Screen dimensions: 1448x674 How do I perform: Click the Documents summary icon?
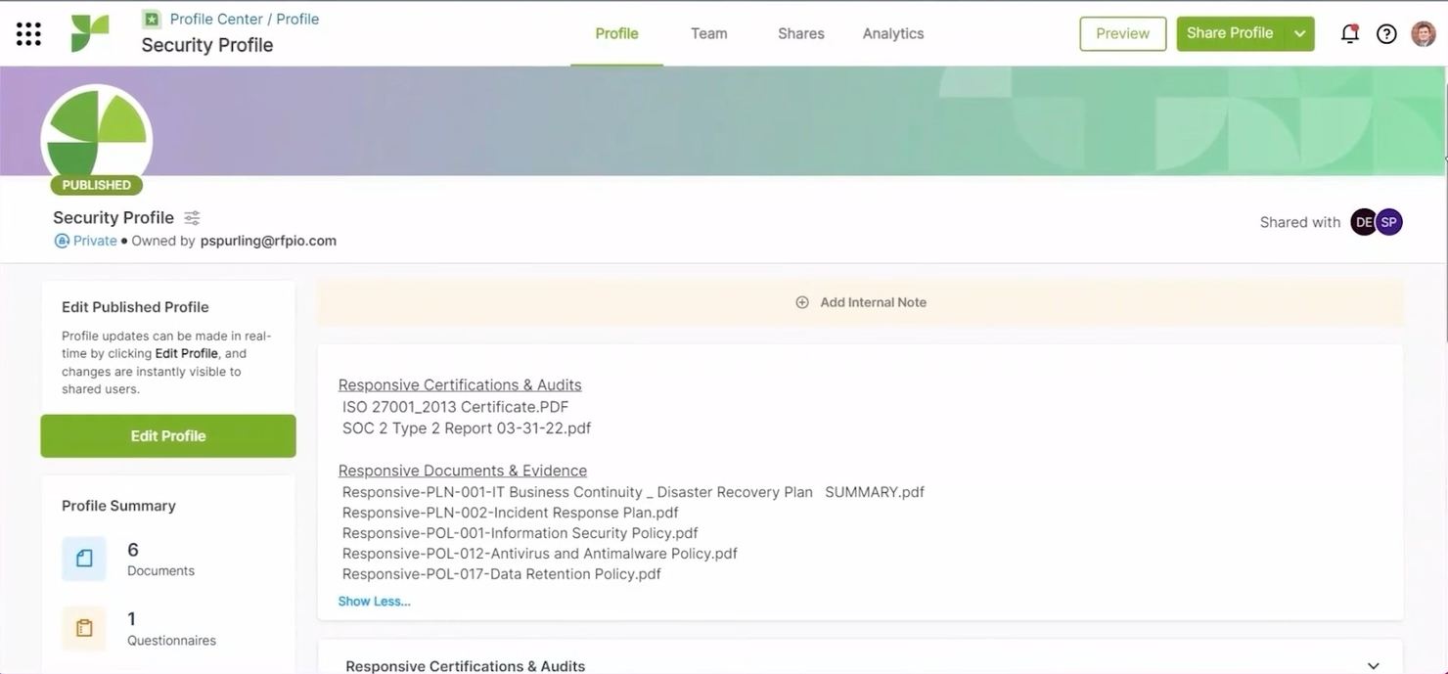pyautogui.click(x=84, y=559)
